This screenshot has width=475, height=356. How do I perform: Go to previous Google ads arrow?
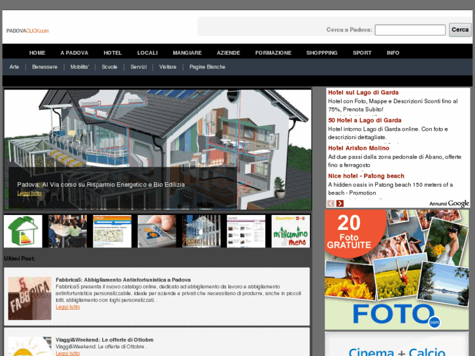pyautogui.click(x=331, y=203)
